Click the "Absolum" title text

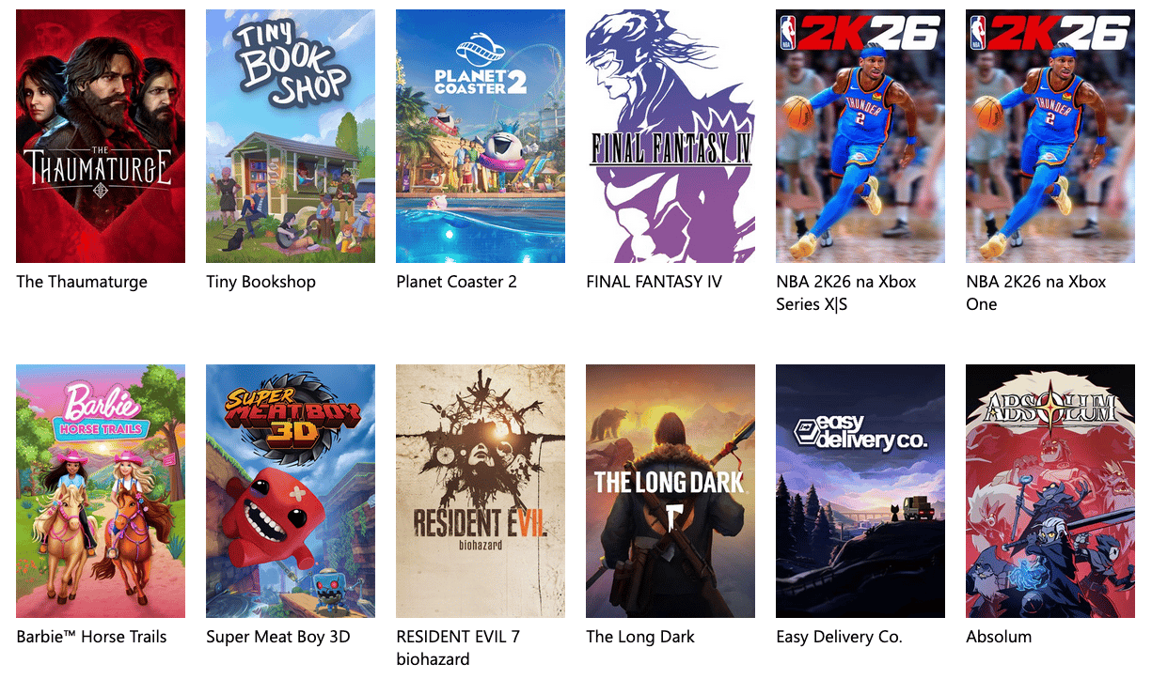point(999,637)
